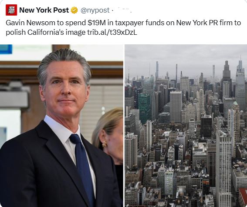Click the tall white skyscraper in foreground

click(223, 168)
